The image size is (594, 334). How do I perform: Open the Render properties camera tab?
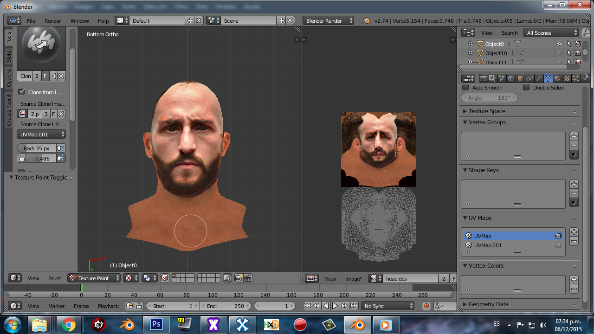[483, 78]
